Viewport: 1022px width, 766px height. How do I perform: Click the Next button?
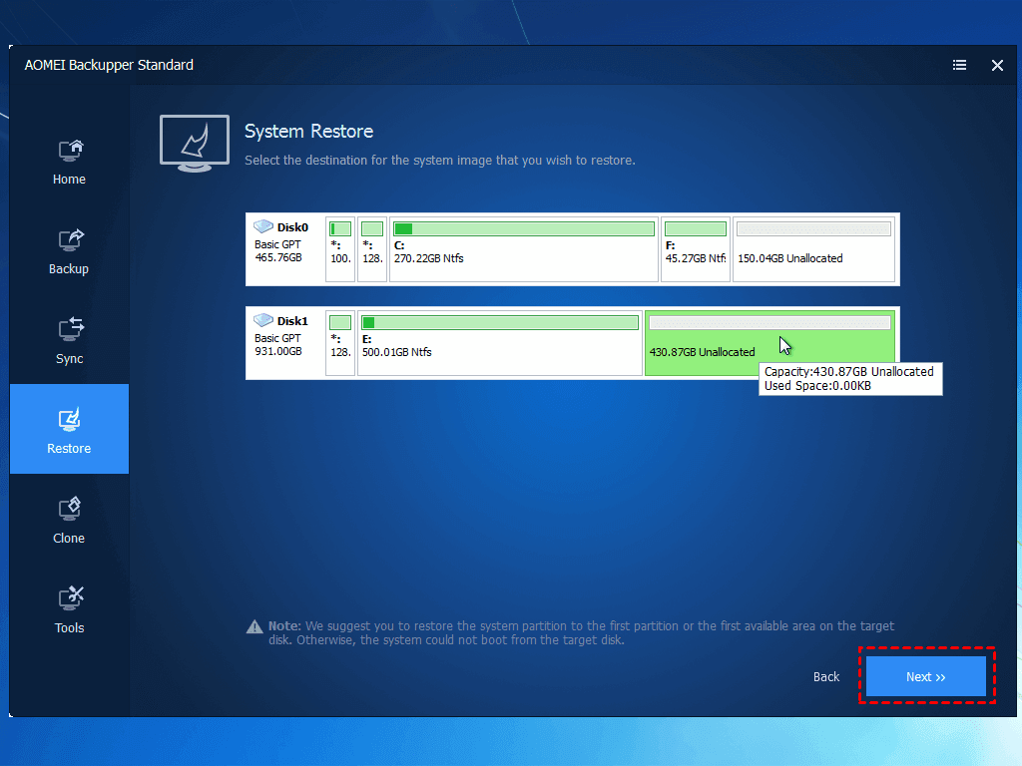click(925, 677)
